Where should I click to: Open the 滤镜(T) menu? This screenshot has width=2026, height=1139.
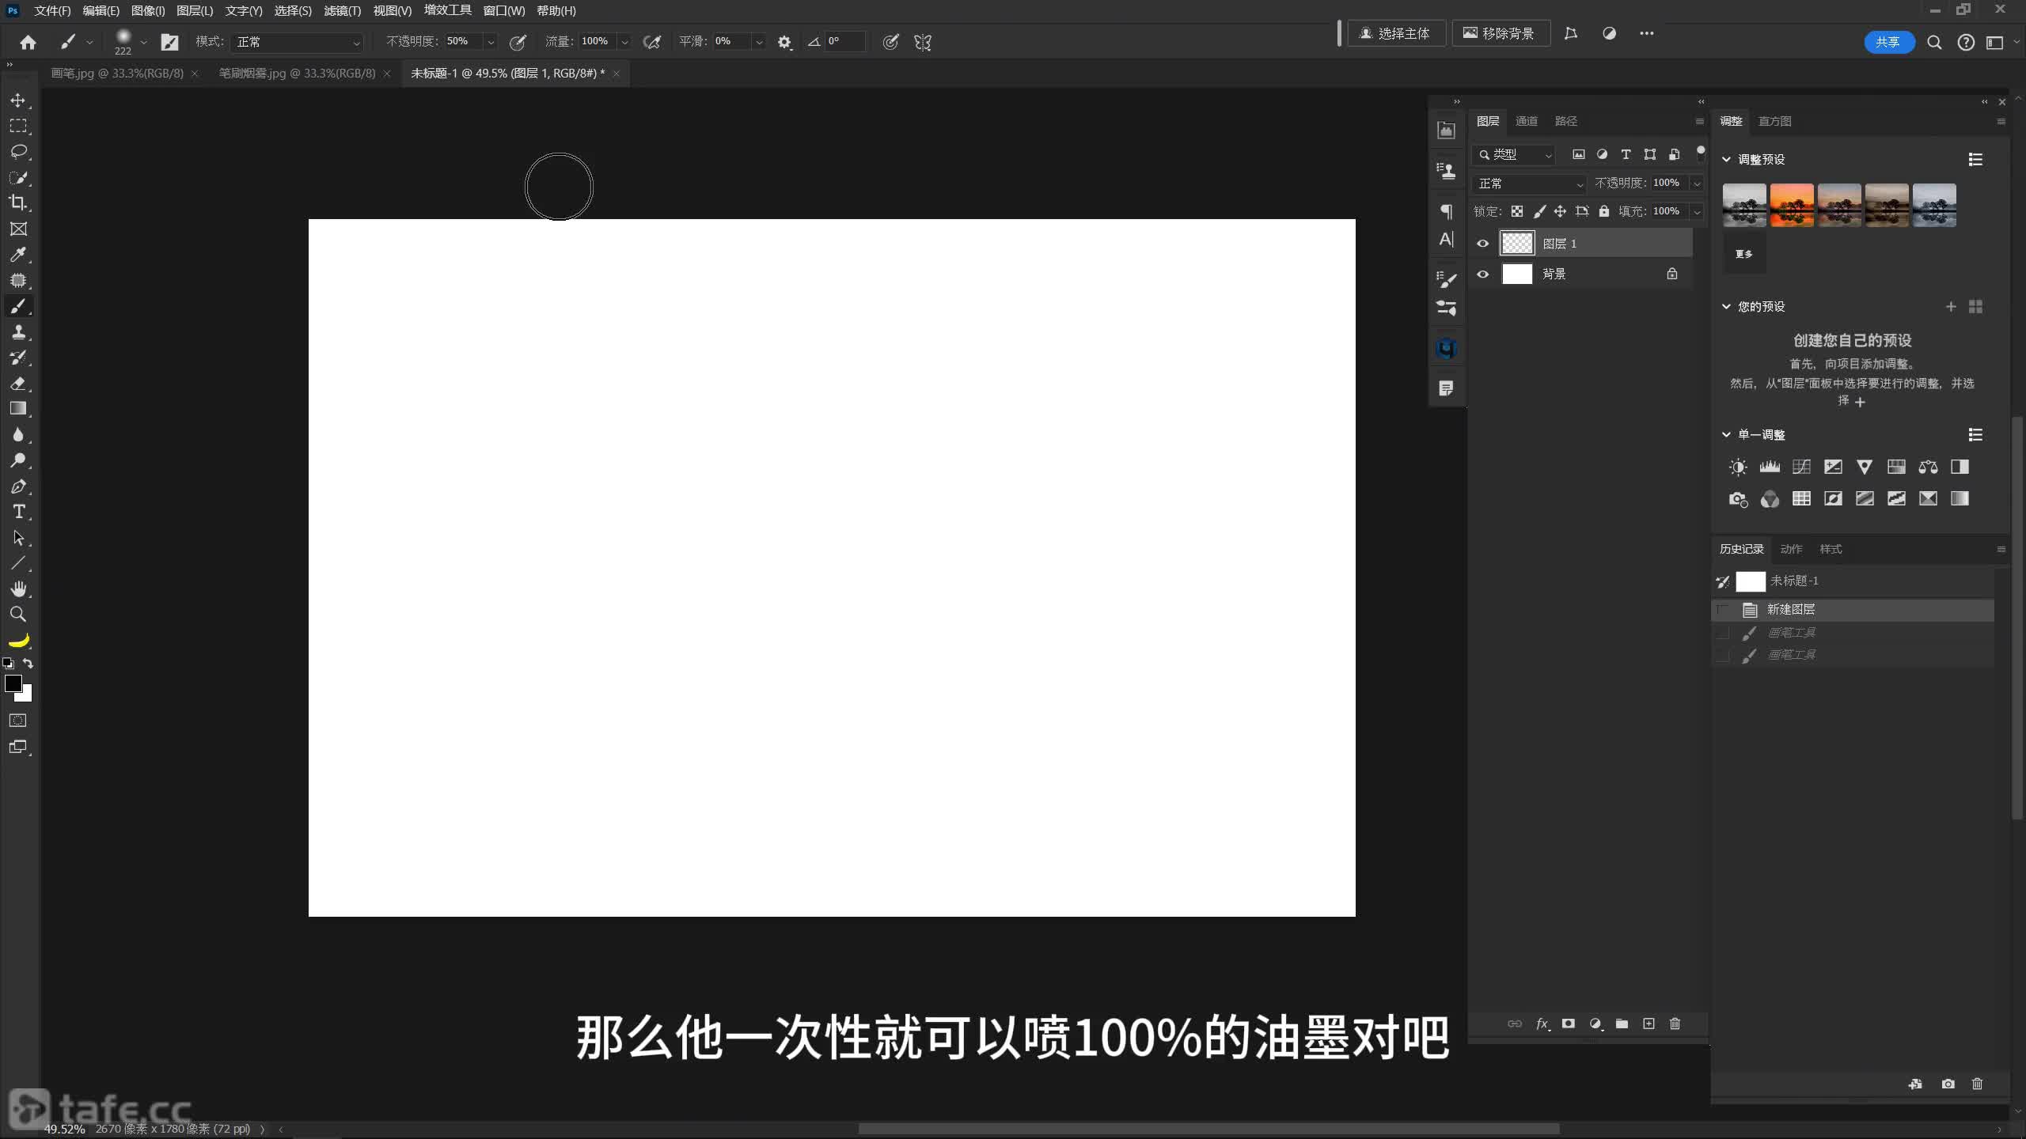(x=342, y=11)
